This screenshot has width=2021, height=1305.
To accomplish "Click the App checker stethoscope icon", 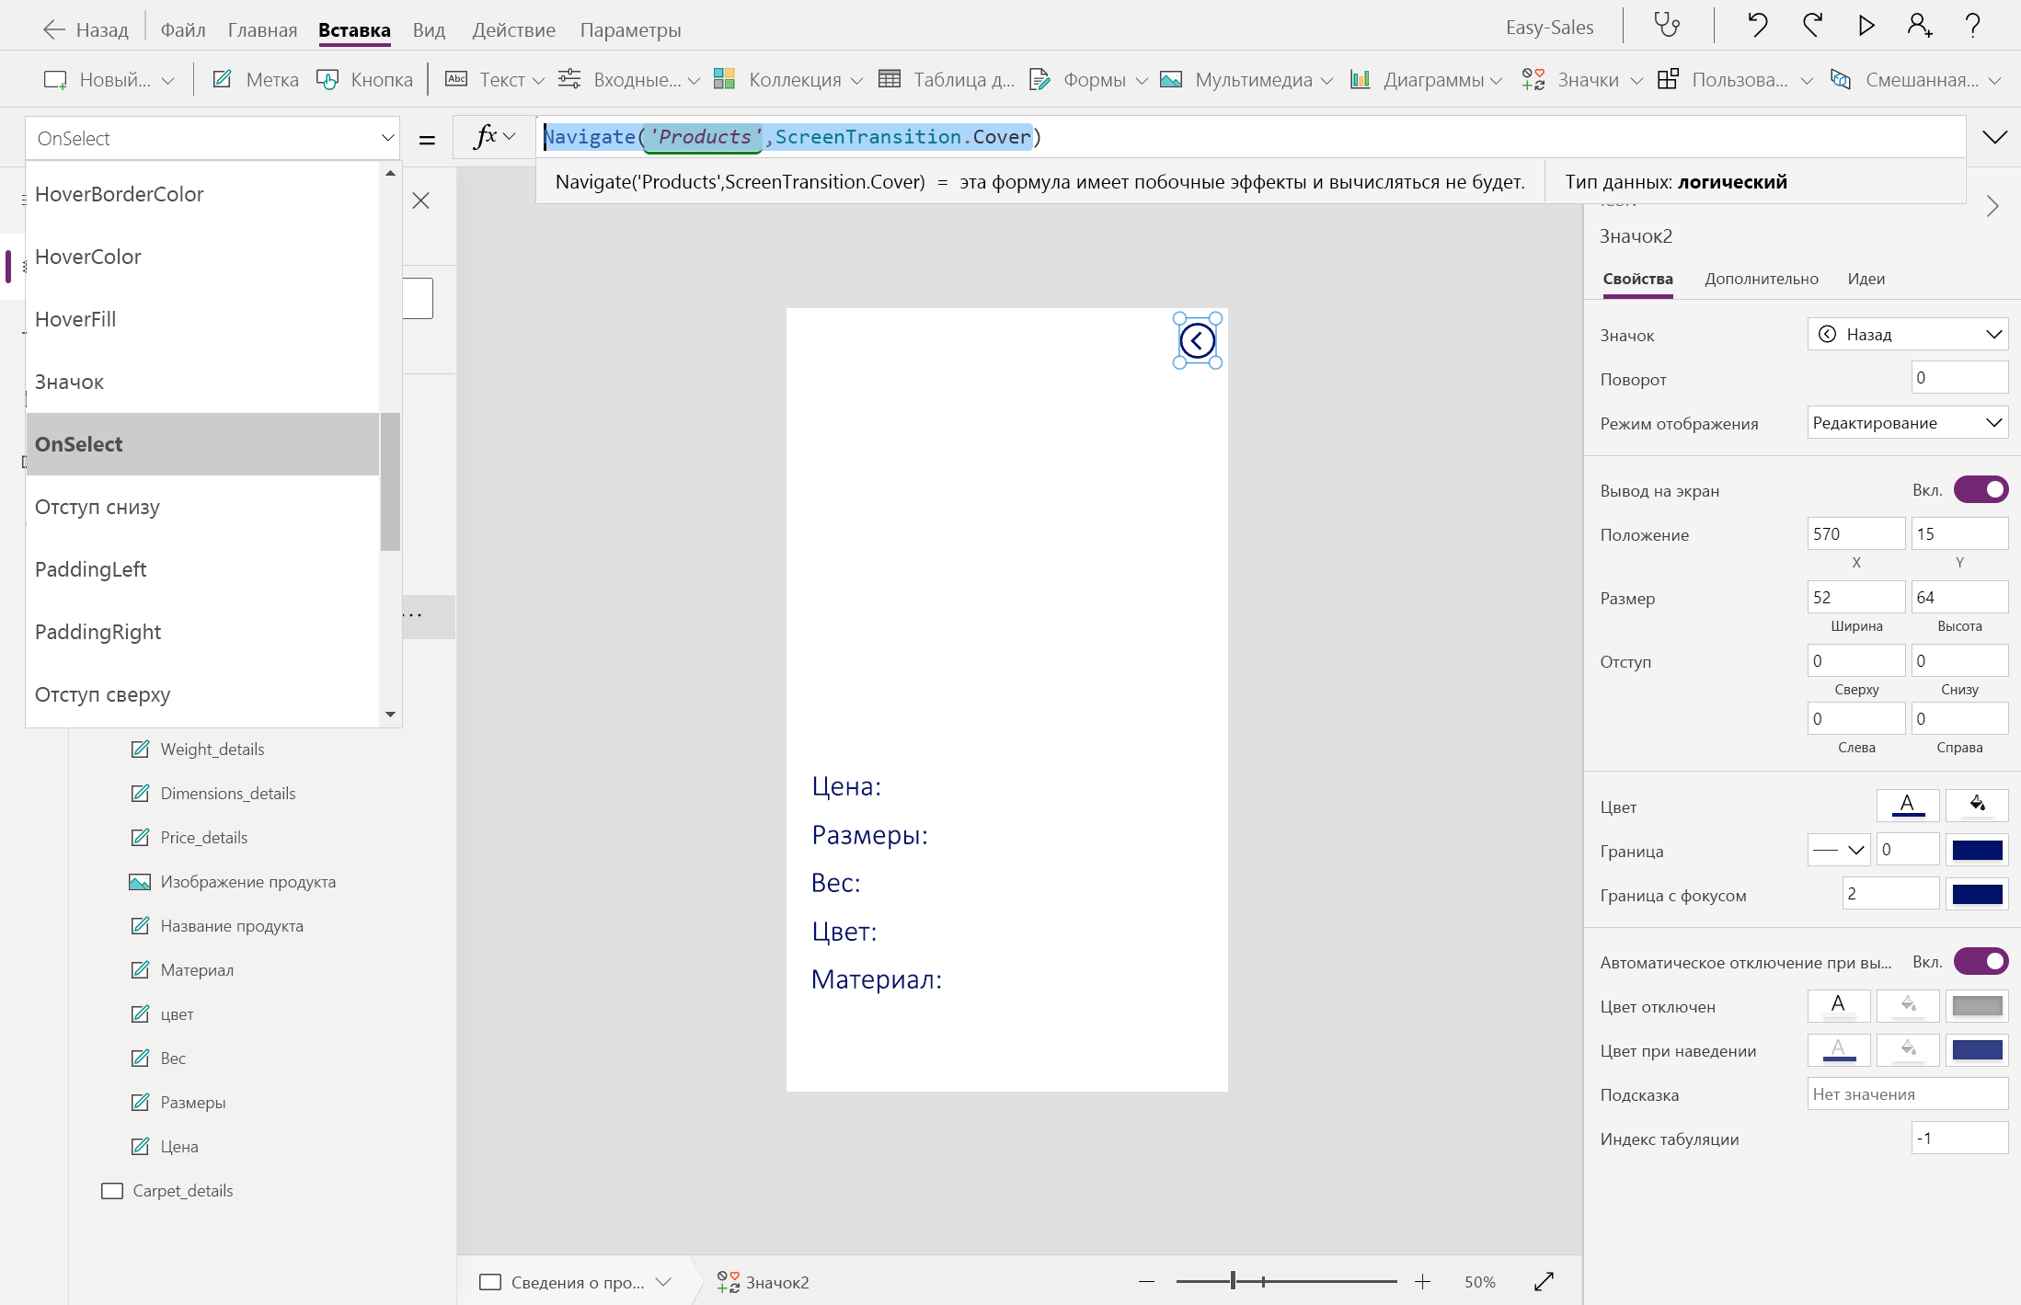I will coord(1667,25).
